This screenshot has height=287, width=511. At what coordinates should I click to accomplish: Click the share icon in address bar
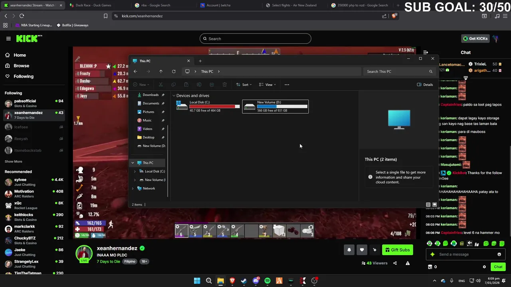click(x=384, y=16)
